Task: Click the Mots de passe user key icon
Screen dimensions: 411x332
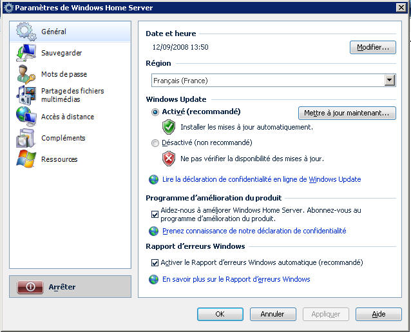Action: tap(26, 74)
